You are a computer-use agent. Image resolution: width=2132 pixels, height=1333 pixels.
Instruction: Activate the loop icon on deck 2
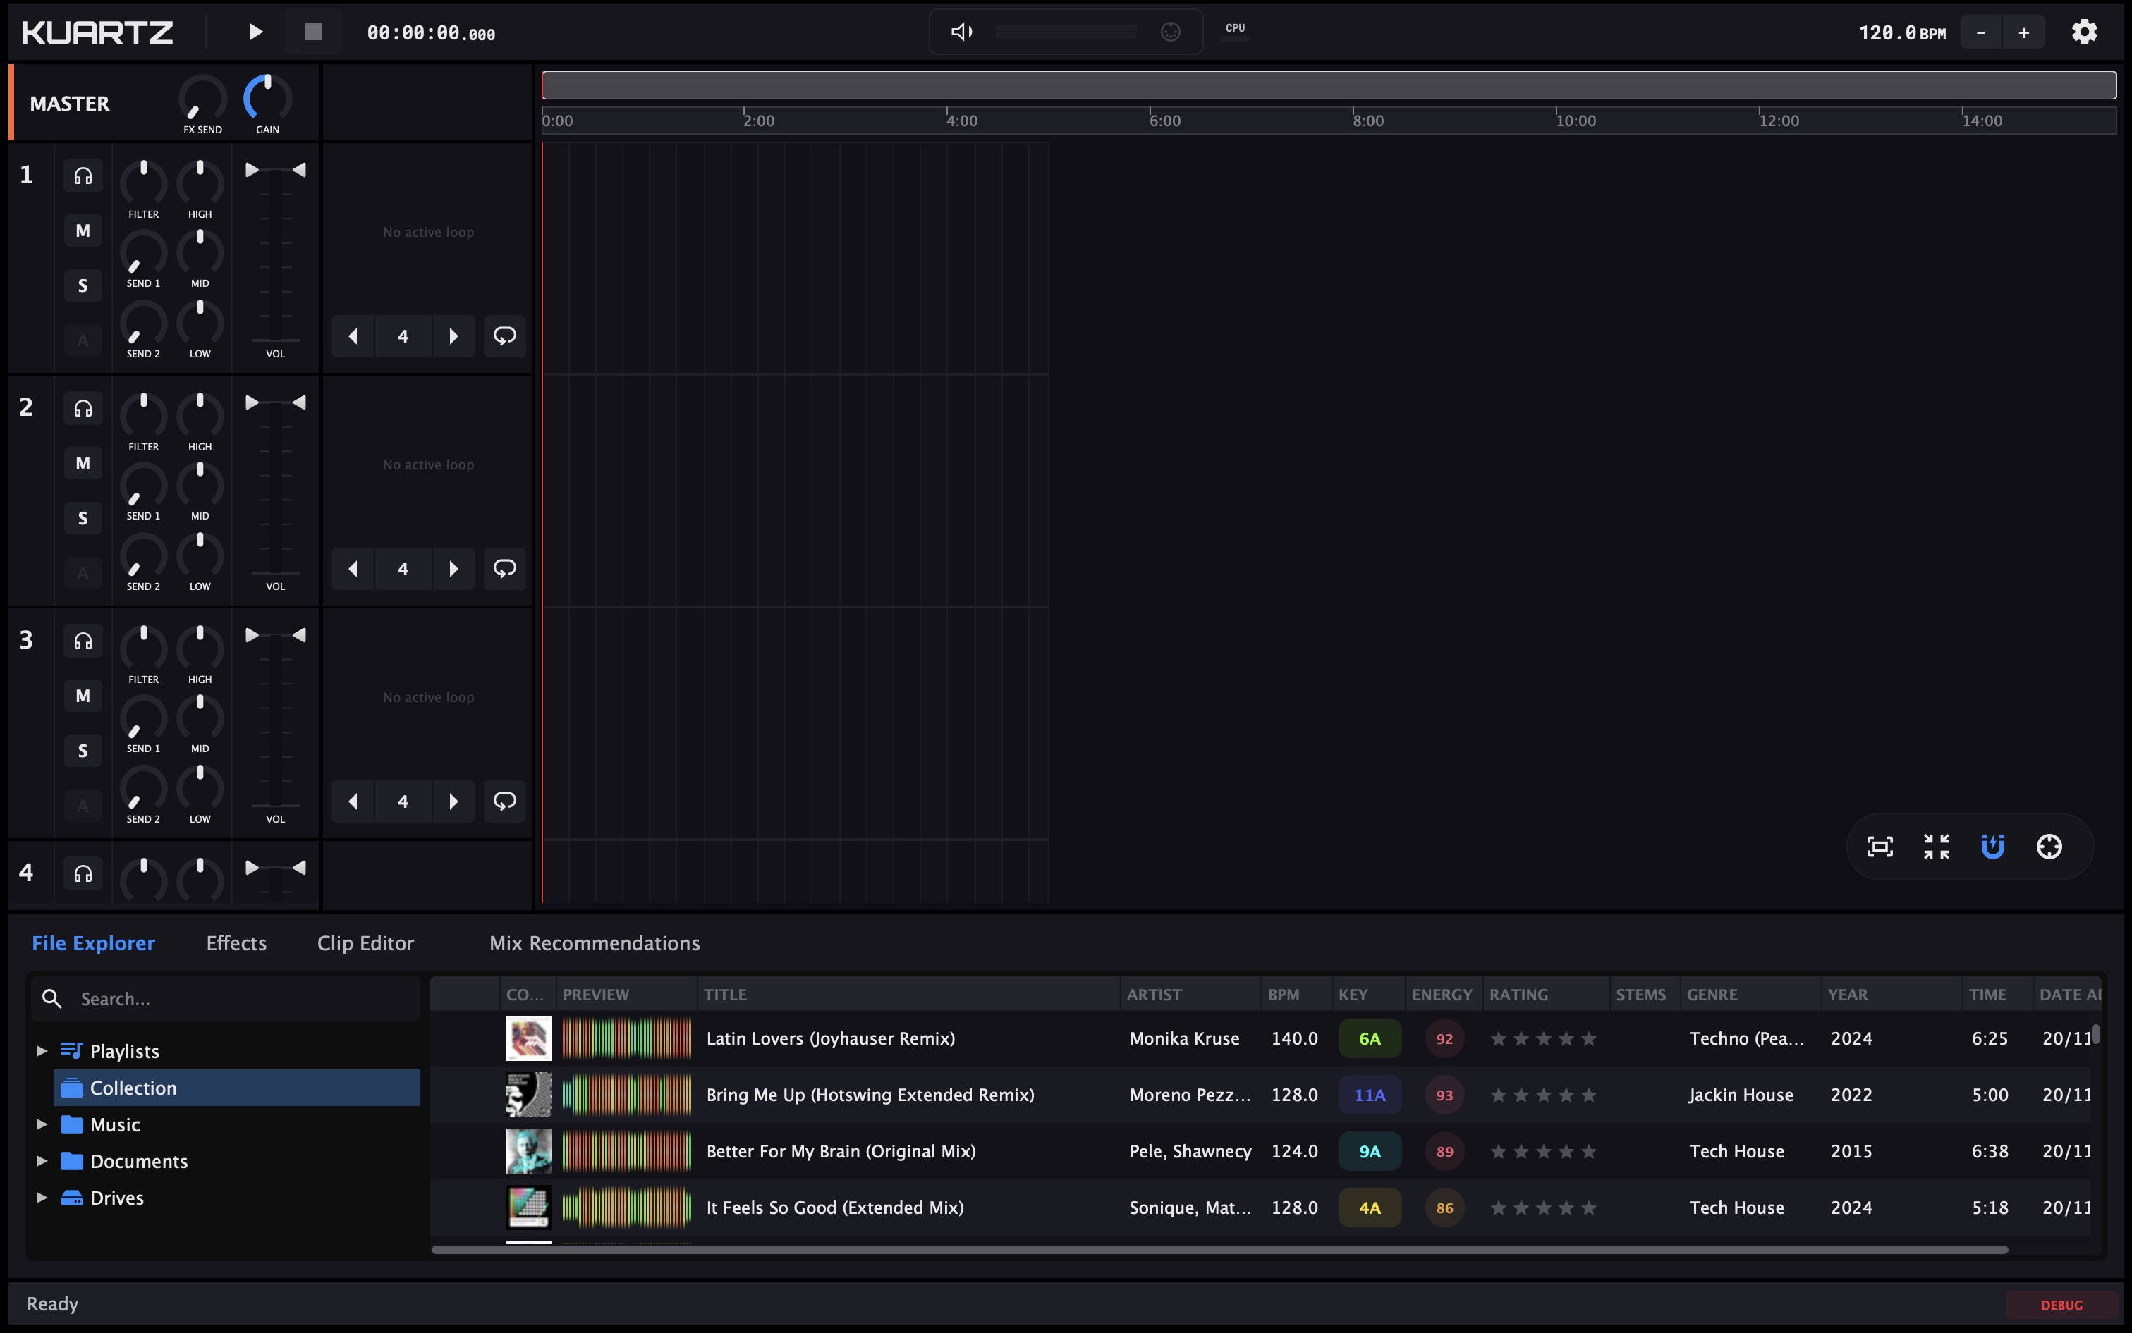tap(504, 569)
